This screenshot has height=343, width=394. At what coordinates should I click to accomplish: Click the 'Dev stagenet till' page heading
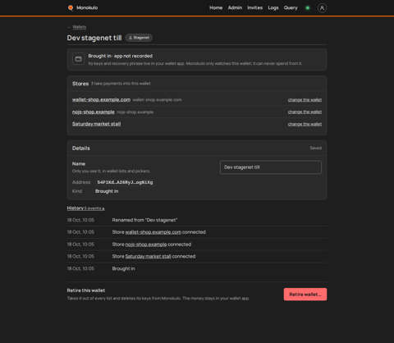94,38
